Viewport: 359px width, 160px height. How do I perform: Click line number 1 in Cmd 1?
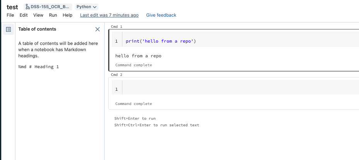116,41
